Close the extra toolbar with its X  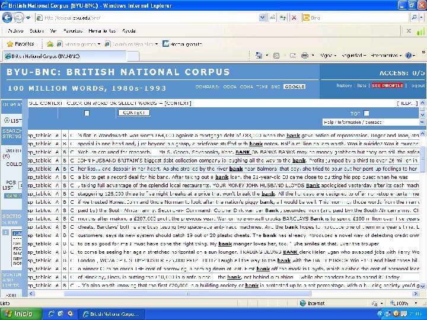[x=409, y=31]
